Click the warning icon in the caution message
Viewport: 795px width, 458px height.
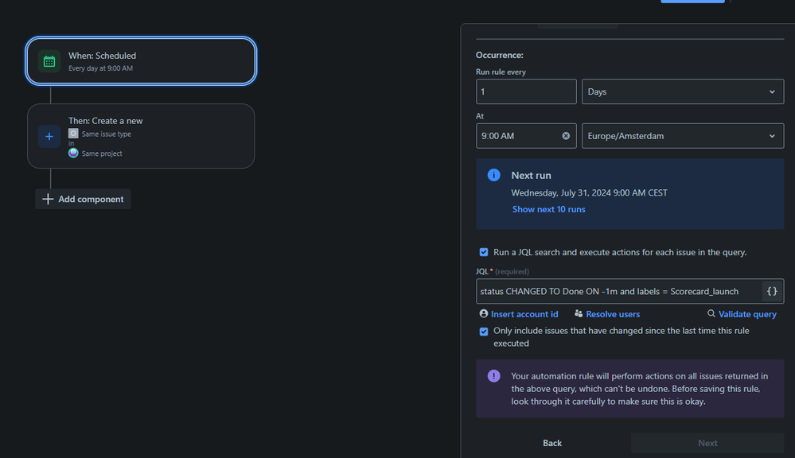click(x=493, y=375)
